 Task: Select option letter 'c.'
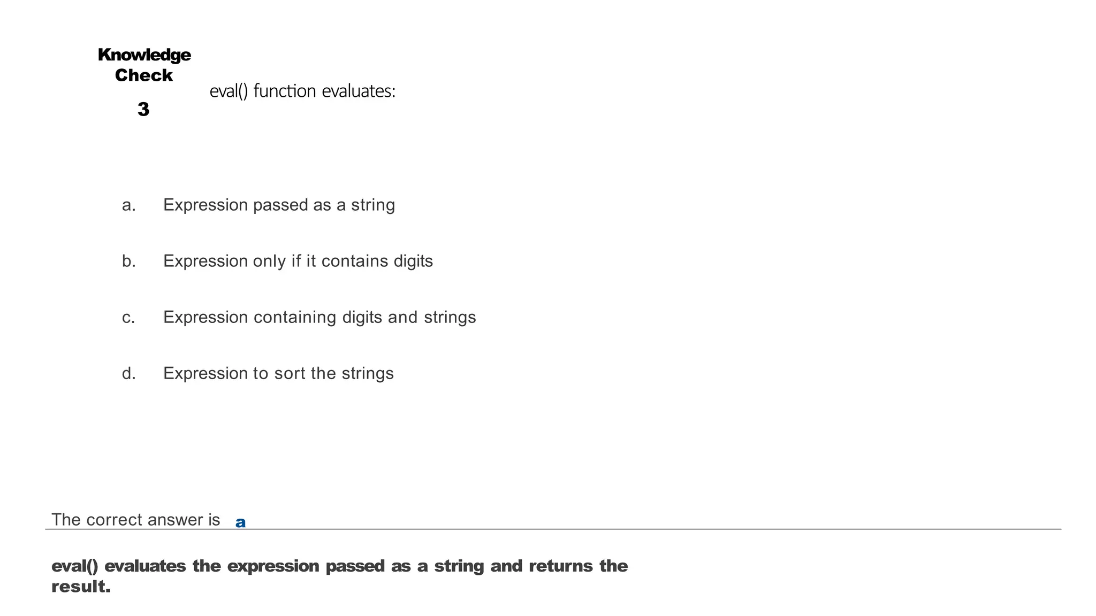128,317
